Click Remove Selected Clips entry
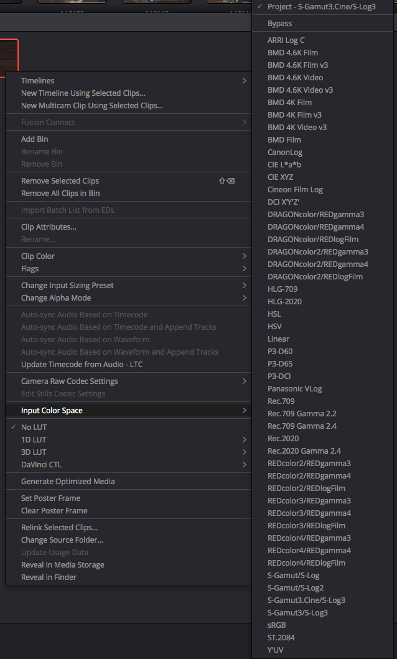The image size is (397, 659). point(60,181)
